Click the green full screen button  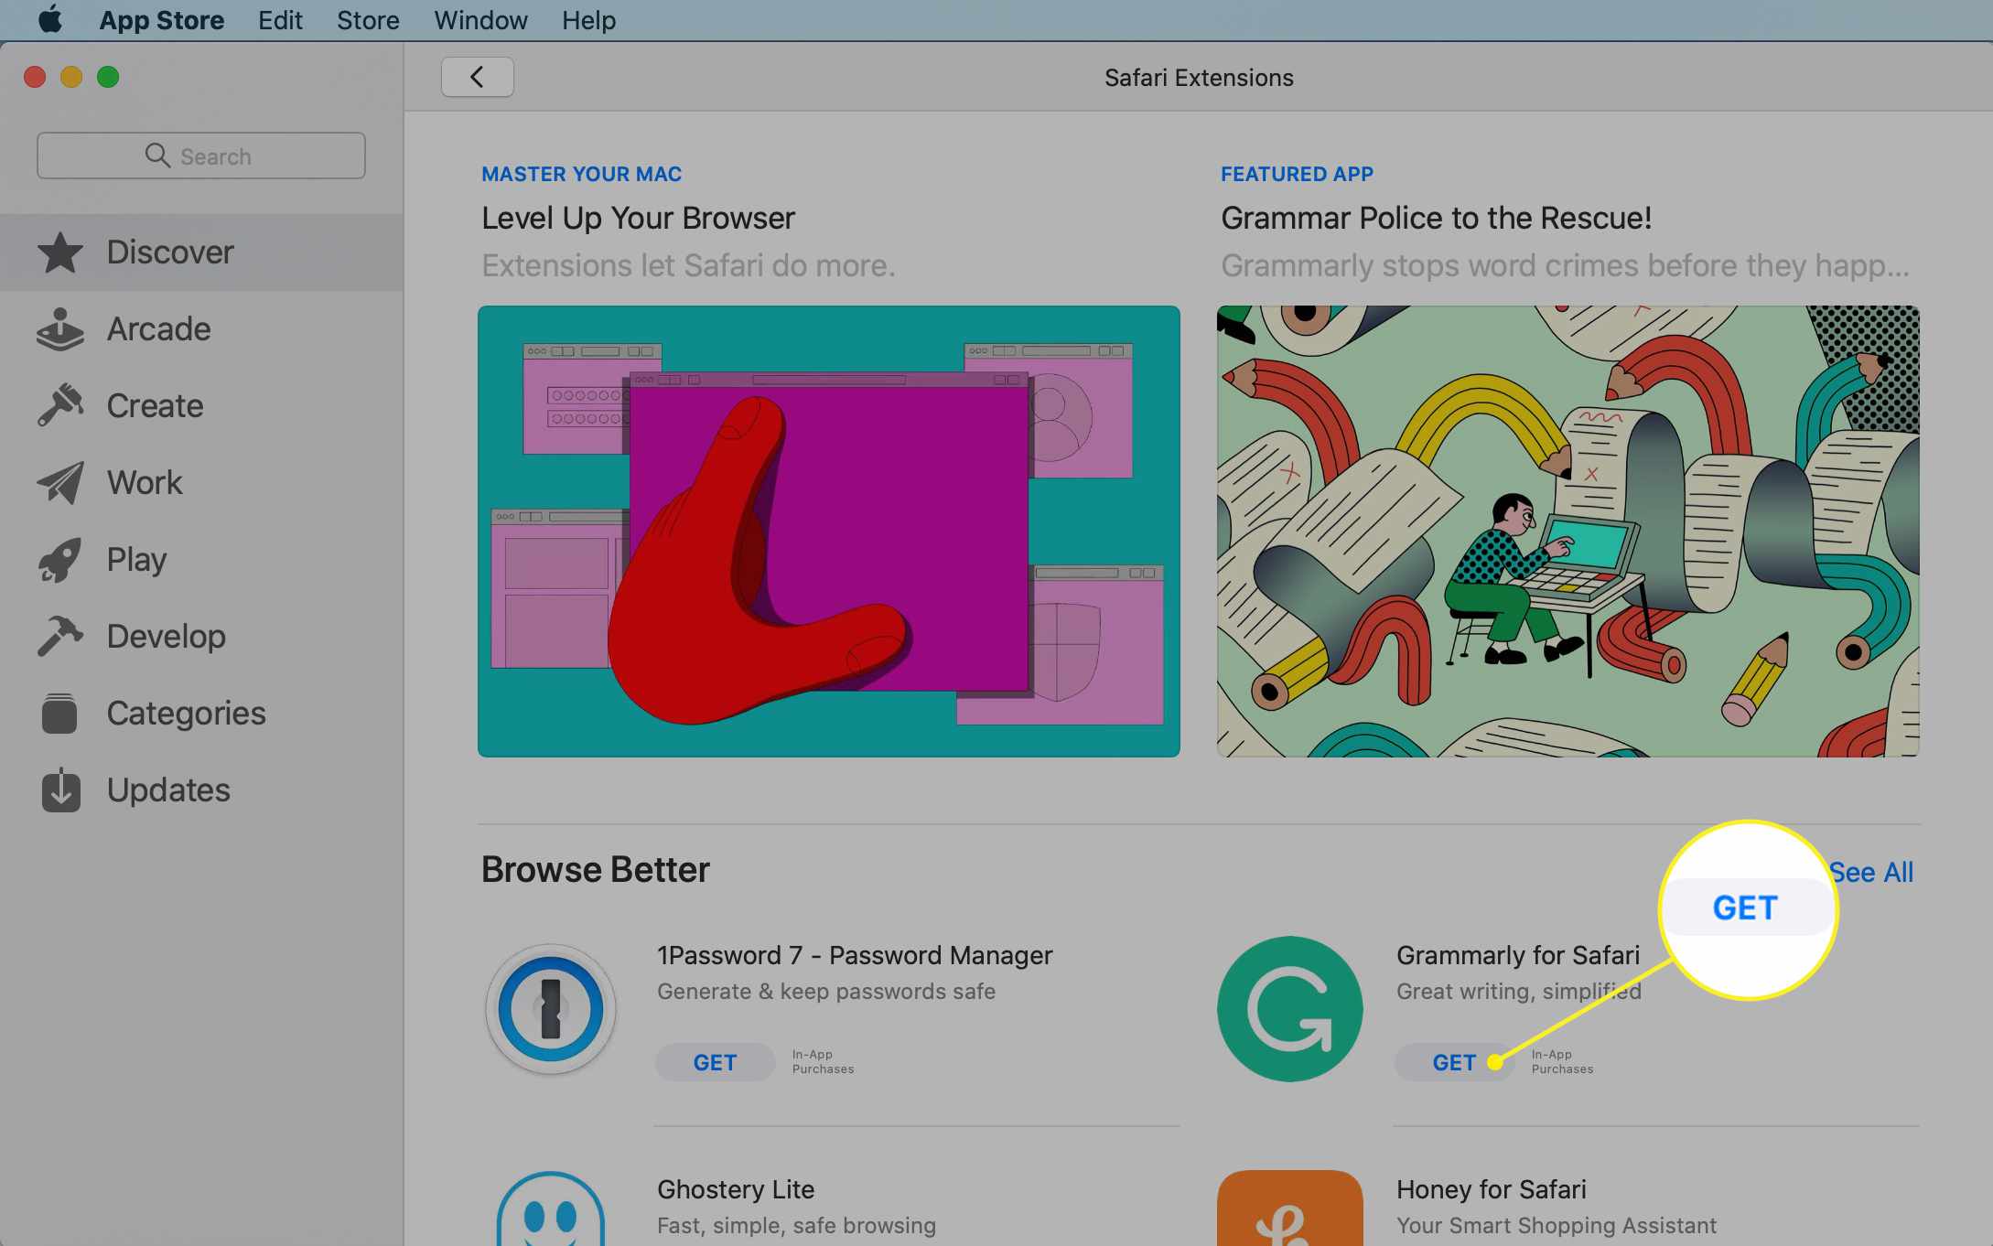click(108, 77)
